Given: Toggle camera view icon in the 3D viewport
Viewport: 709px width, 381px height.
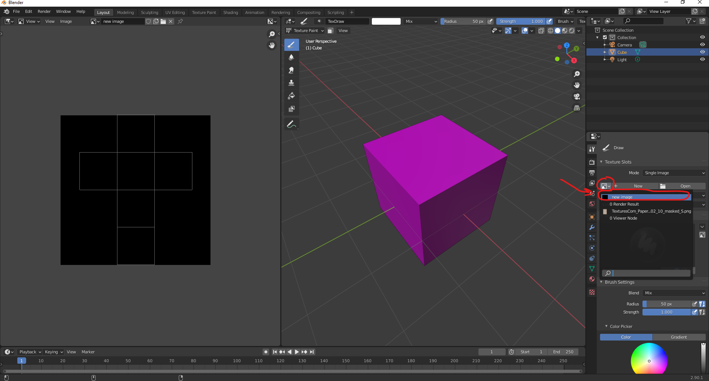Looking at the screenshot, I should [577, 97].
